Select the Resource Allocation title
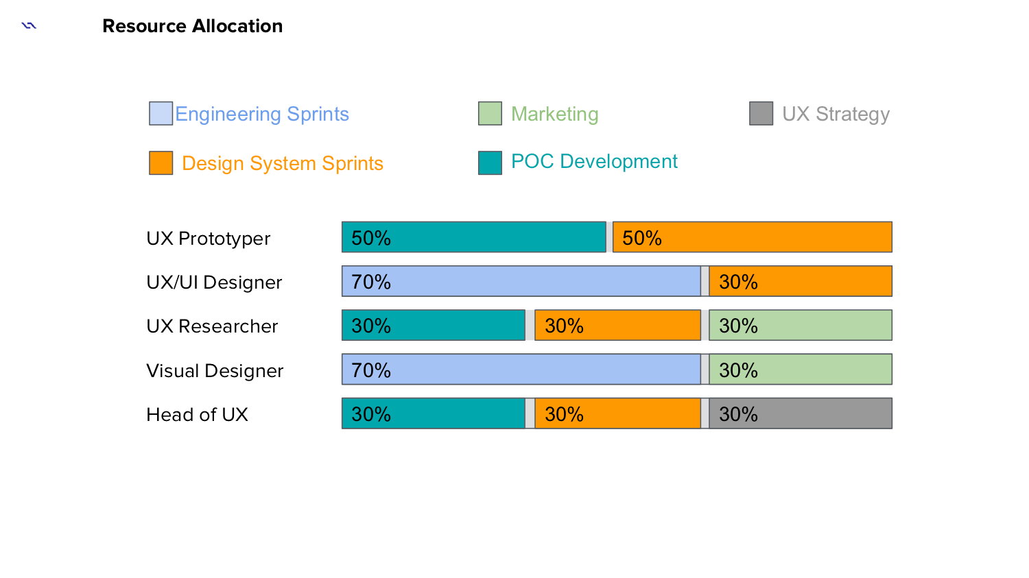The width and height of the screenshot is (1029, 578). click(x=192, y=26)
